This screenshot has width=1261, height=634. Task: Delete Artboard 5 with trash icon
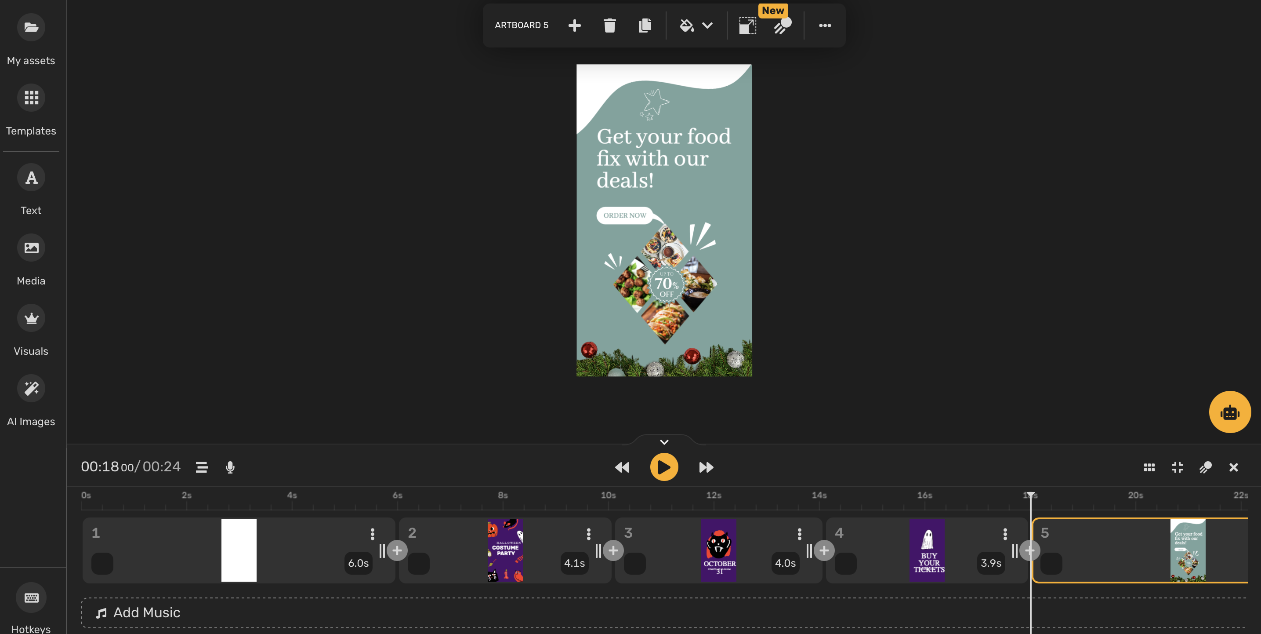pyautogui.click(x=609, y=25)
